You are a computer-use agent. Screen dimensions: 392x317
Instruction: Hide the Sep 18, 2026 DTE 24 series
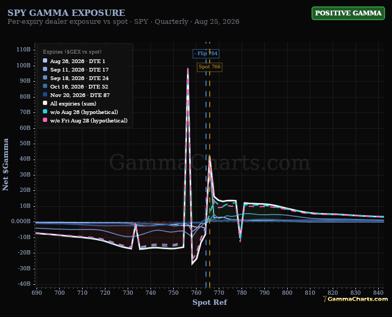tap(76, 78)
